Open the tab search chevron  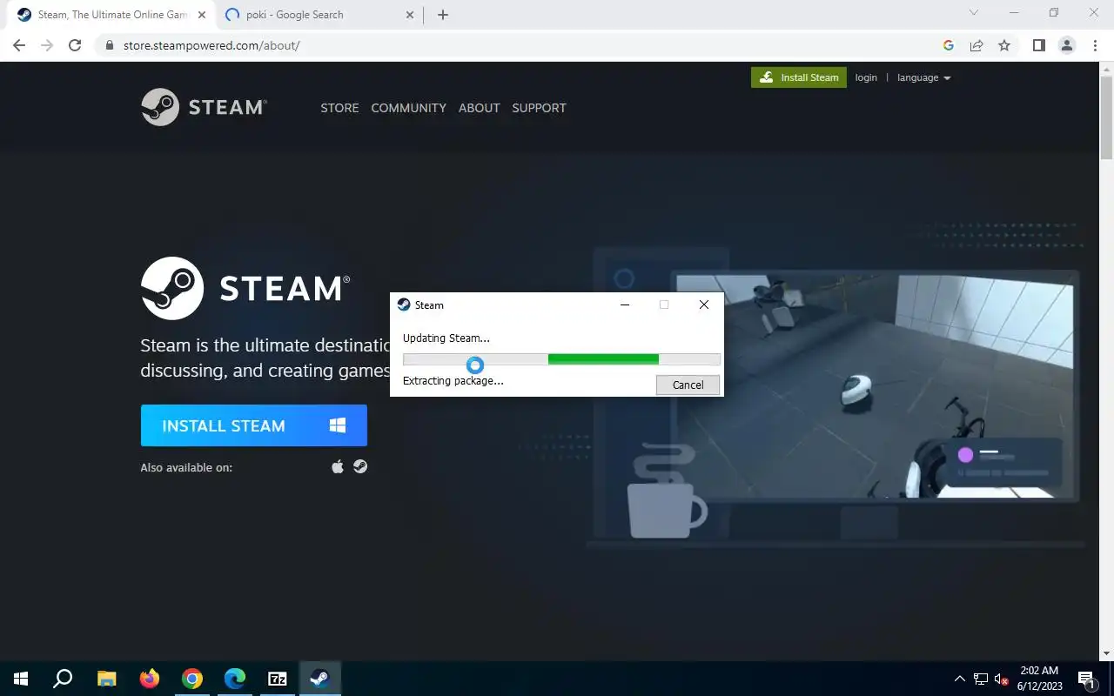coord(974,13)
